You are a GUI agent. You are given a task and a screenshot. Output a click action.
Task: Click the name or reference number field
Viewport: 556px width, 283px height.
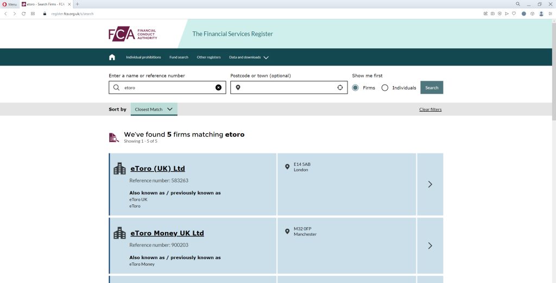click(167, 87)
